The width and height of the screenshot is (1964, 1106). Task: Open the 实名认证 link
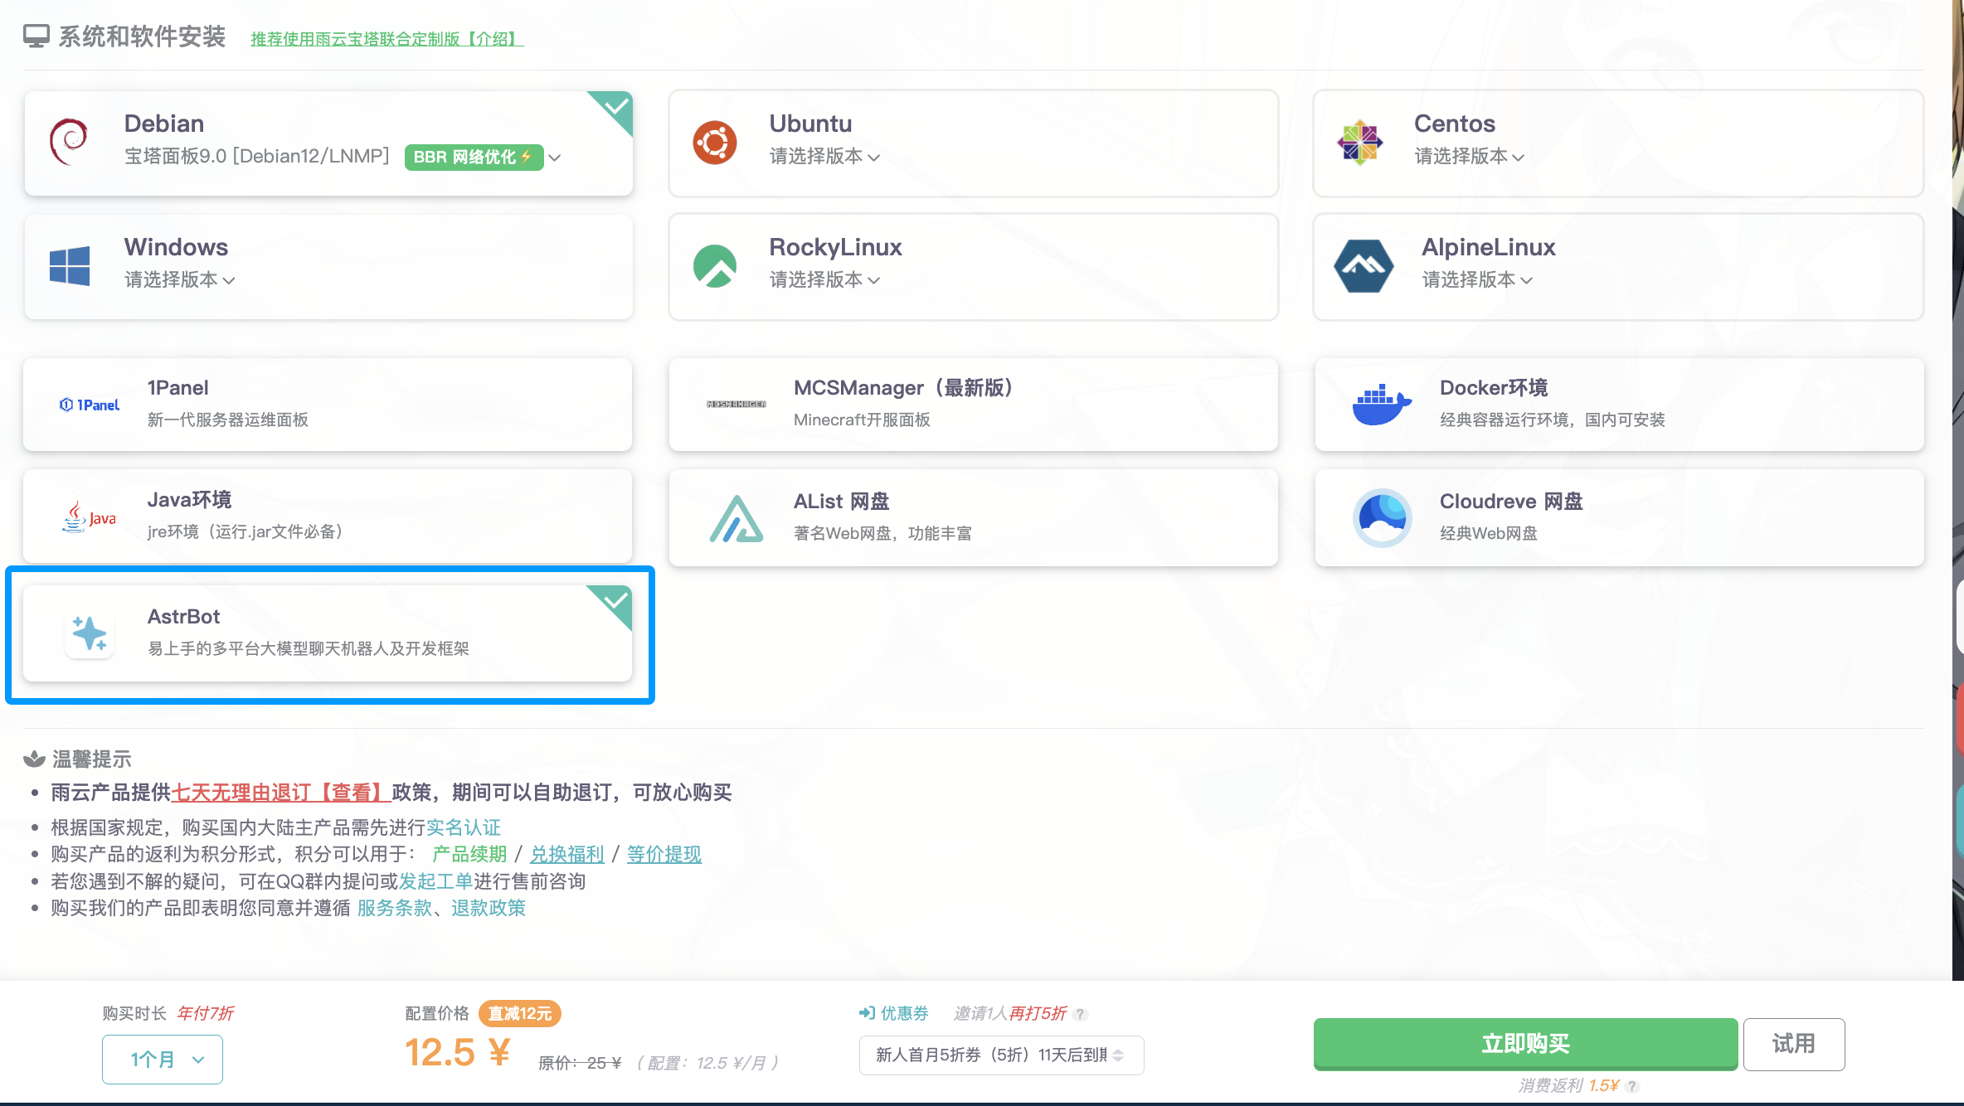tap(463, 827)
